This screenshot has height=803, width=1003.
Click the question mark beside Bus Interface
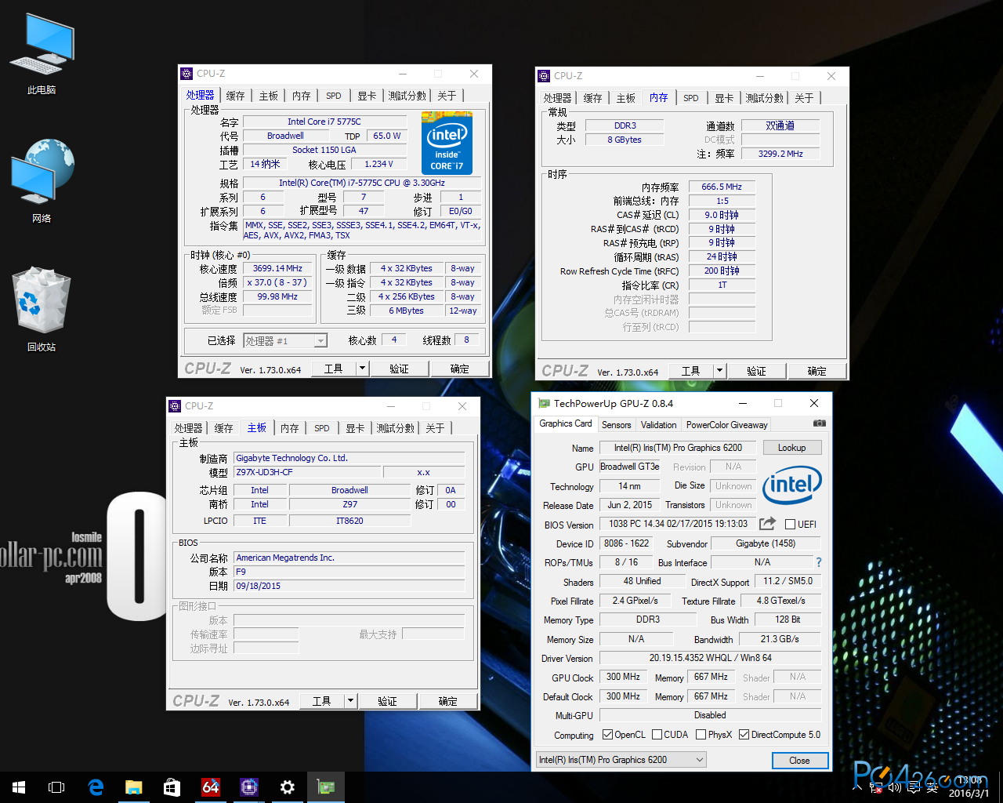[819, 562]
